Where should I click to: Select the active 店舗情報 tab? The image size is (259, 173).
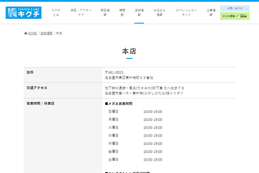(x=139, y=11)
